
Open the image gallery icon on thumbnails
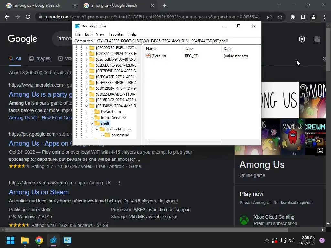click(320, 150)
